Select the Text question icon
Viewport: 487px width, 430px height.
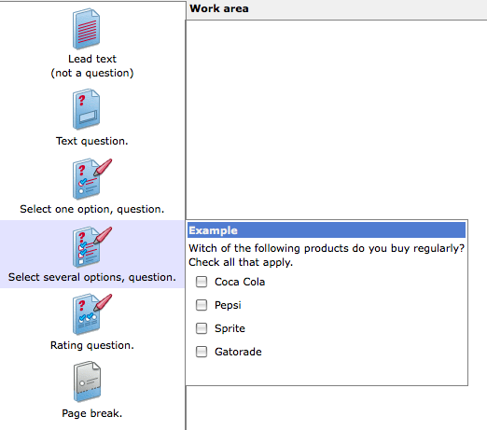click(86, 109)
